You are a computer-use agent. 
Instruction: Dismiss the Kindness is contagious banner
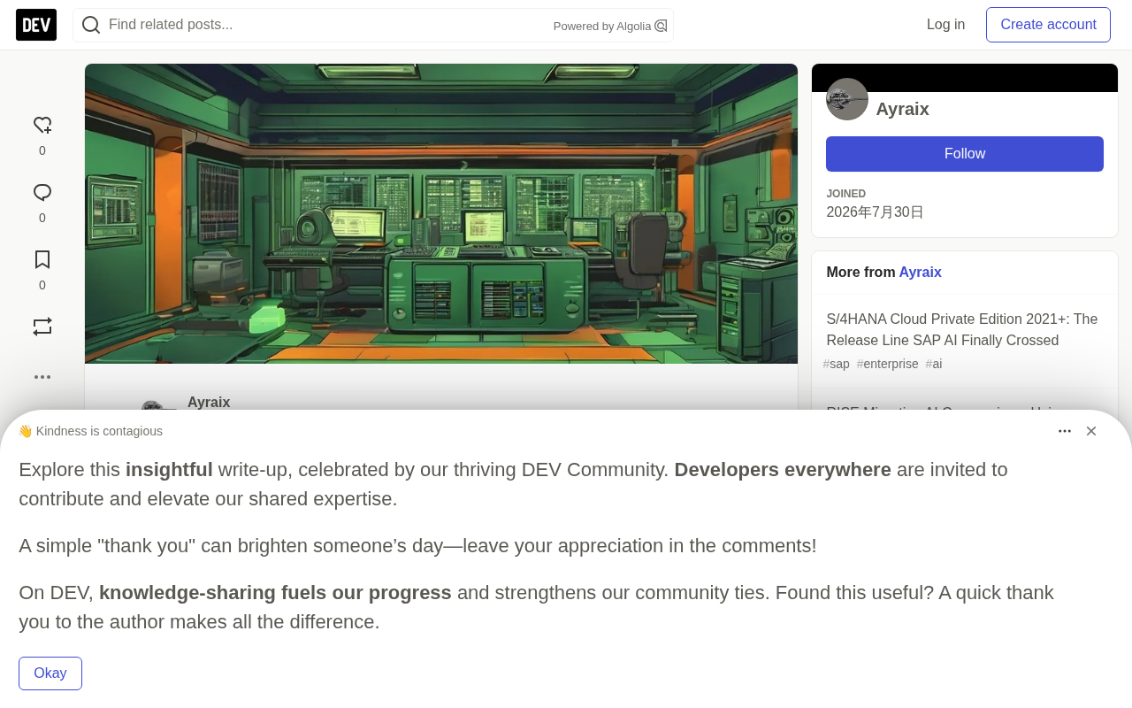click(x=1091, y=431)
